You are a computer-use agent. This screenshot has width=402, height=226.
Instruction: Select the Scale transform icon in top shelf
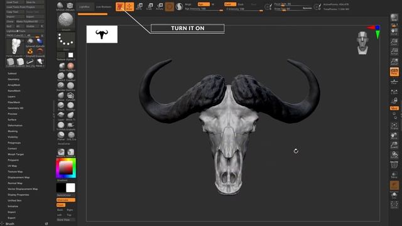(x=149, y=6)
